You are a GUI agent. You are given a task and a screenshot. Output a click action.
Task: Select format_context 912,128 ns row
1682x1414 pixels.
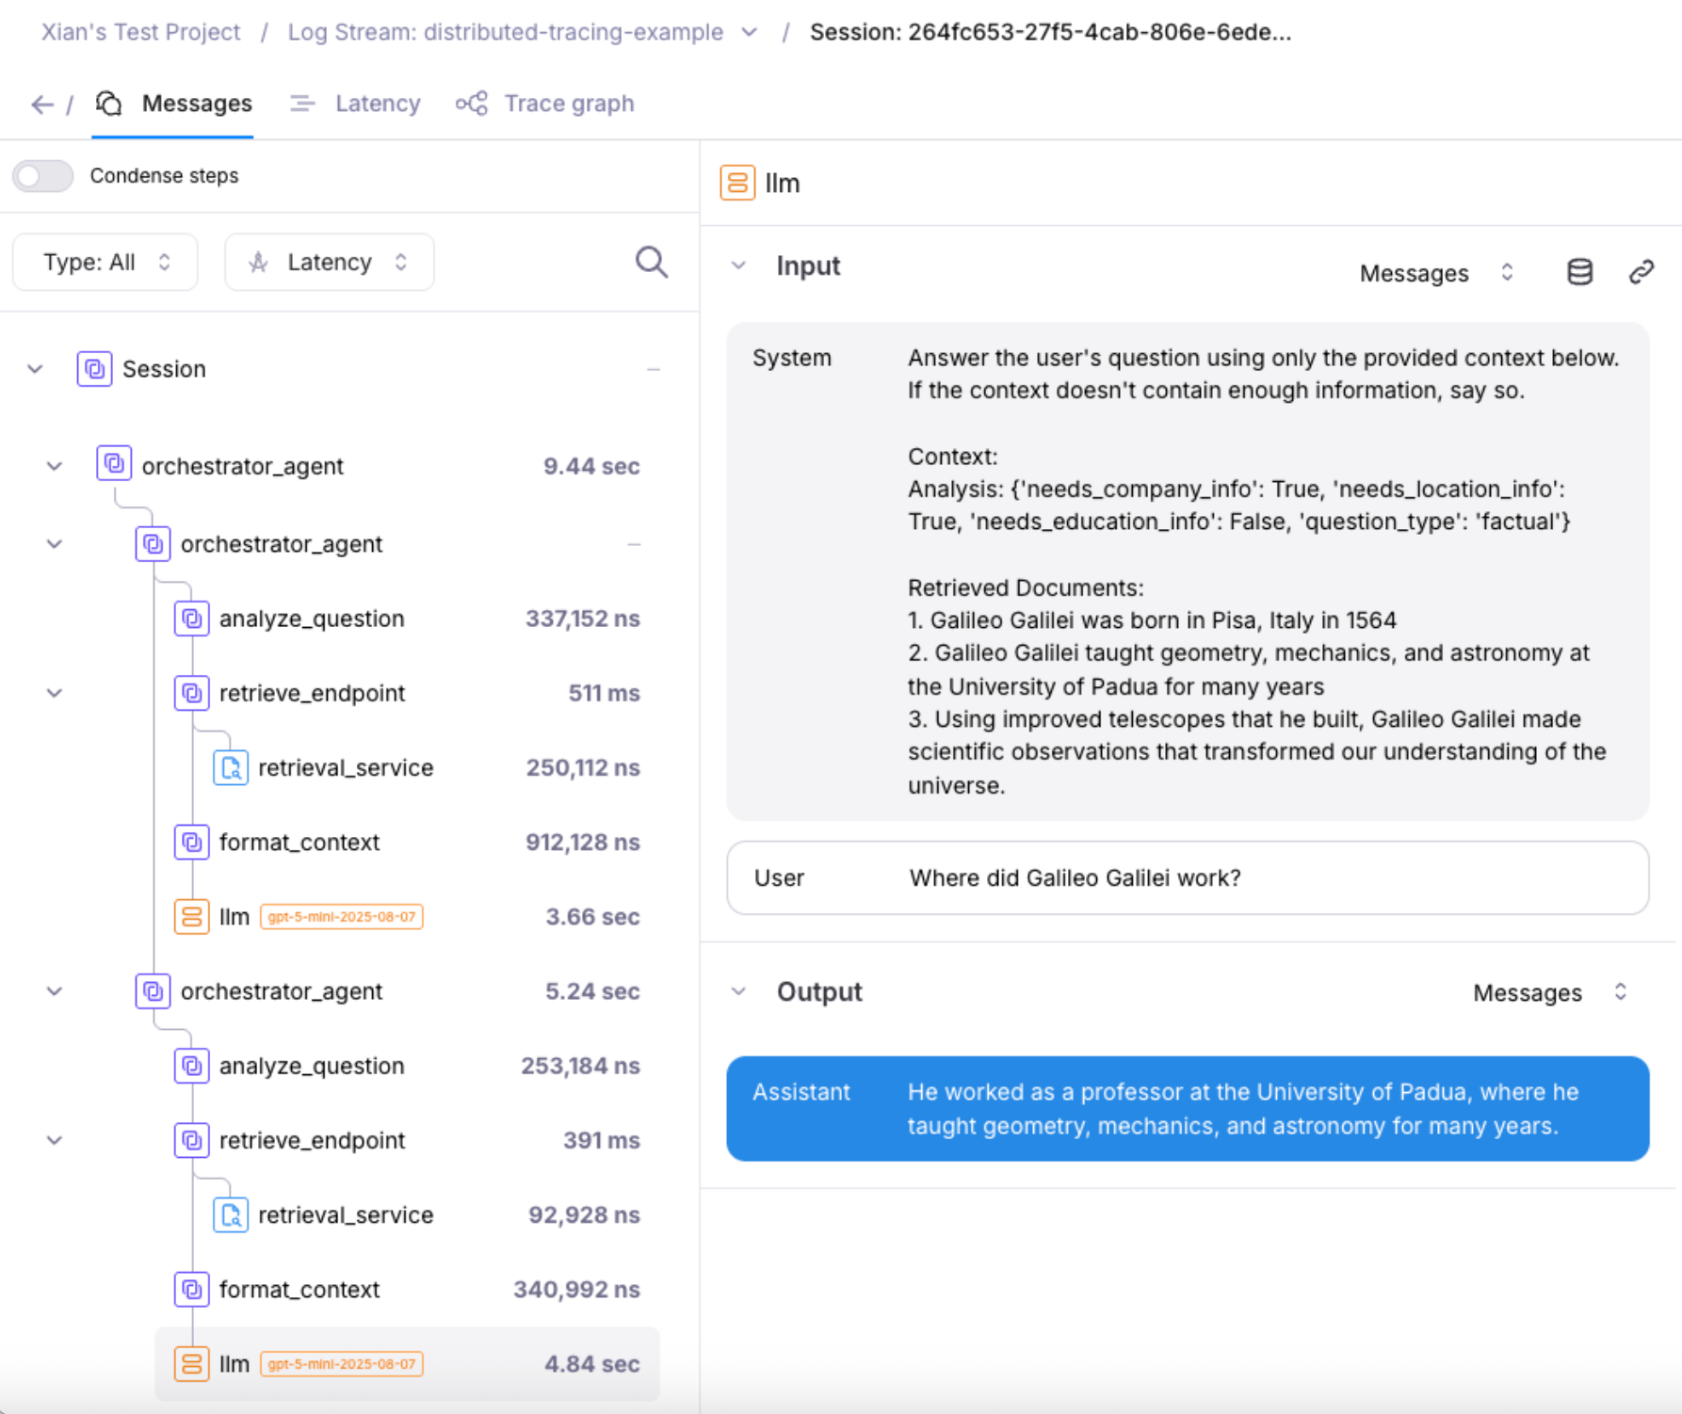407,842
